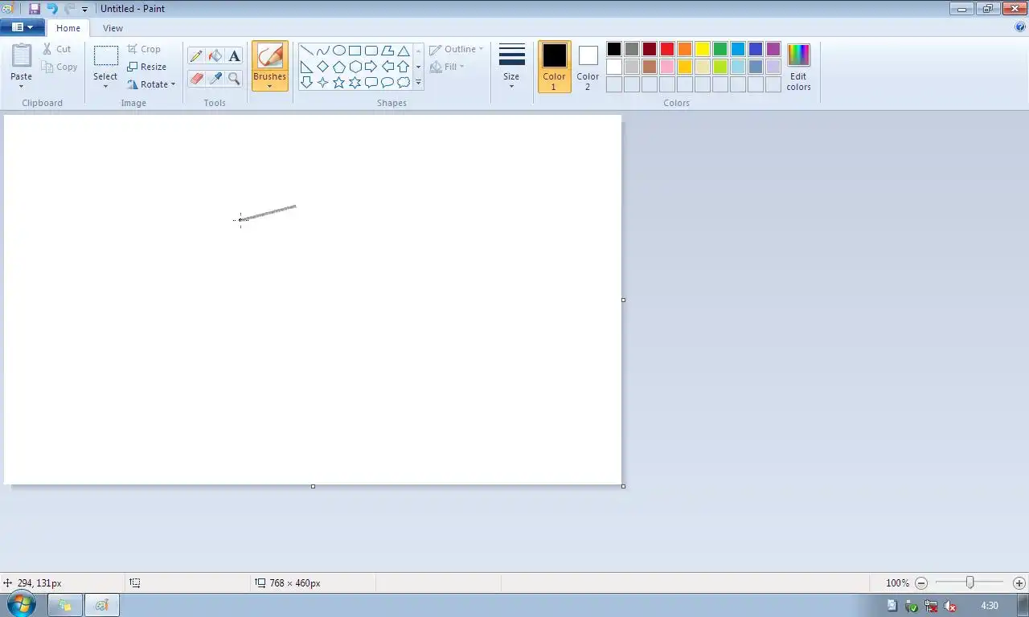
Task: Click the volume icon in system tray
Action: 950,606
